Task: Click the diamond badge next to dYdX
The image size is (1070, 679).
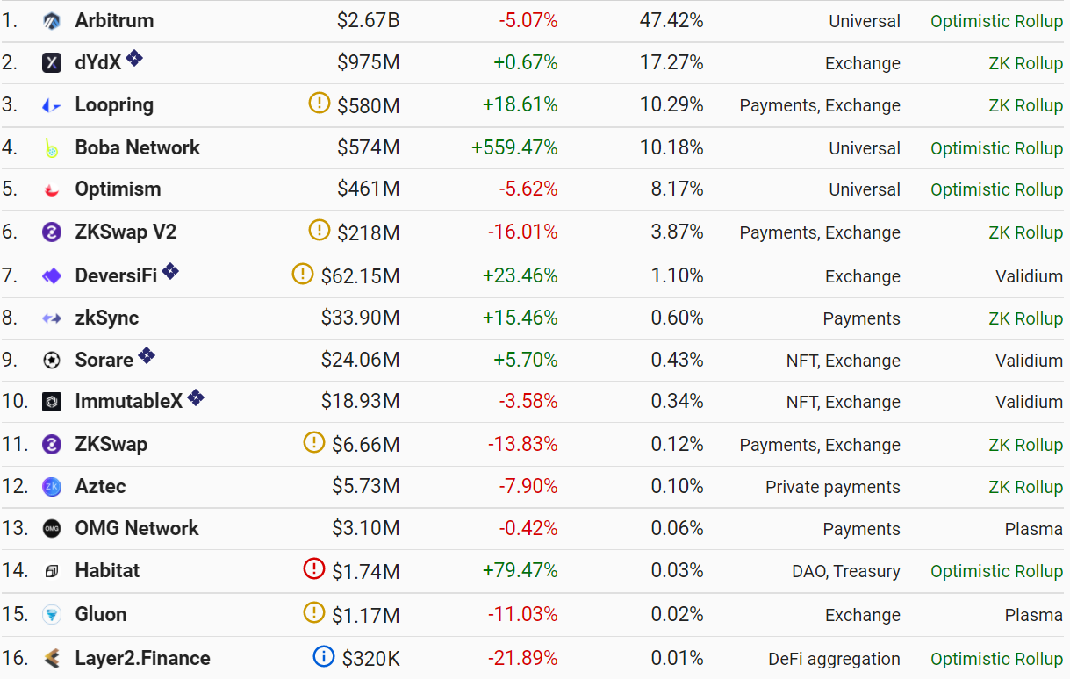Action: click(x=134, y=59)
